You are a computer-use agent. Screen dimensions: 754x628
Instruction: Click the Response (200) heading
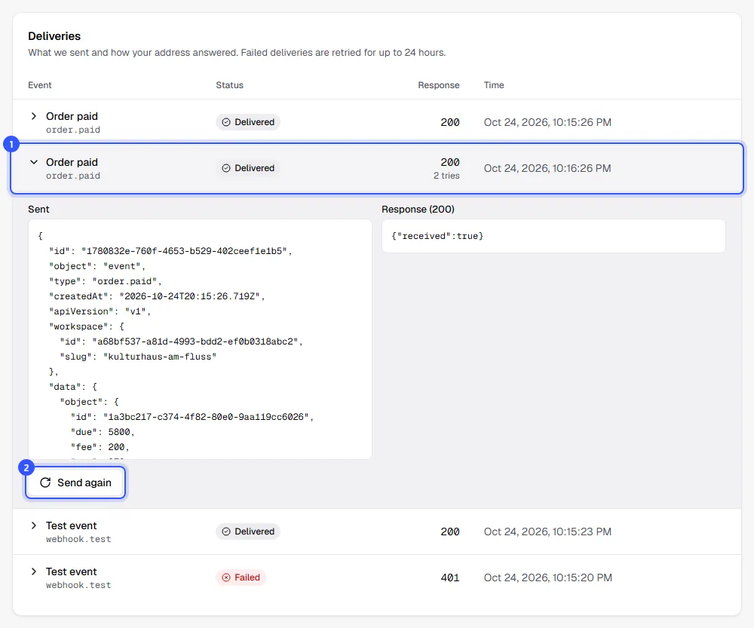[418, 209]
